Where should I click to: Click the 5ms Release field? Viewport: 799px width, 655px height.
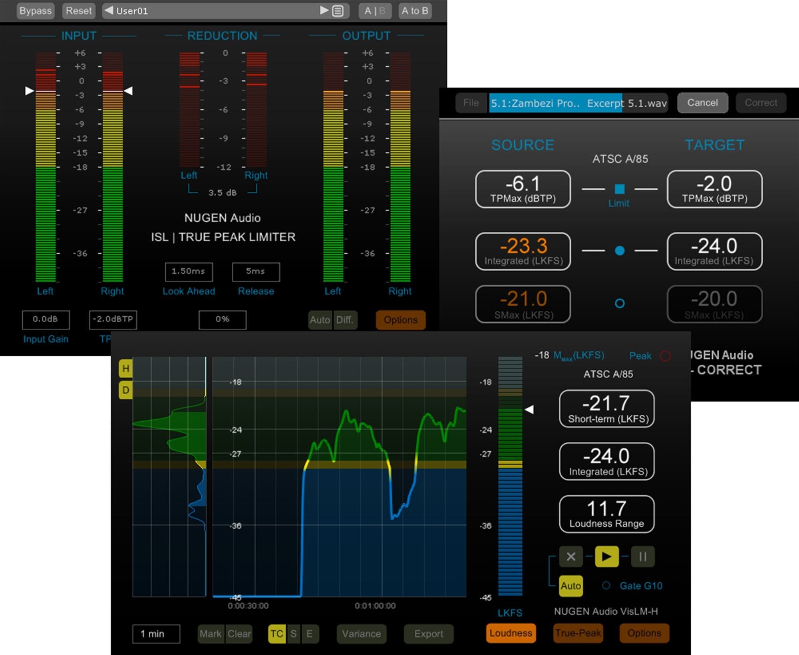tap(256, 272)
